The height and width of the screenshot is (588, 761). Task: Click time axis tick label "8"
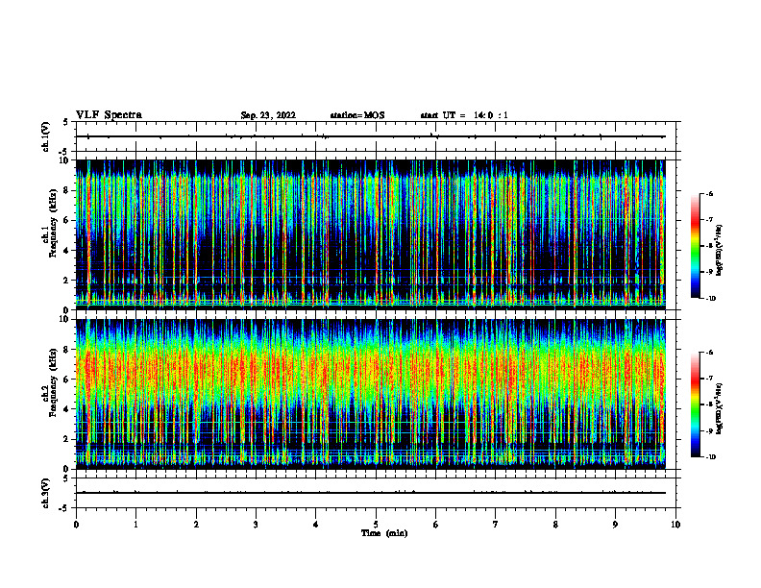tap(555, 525)
